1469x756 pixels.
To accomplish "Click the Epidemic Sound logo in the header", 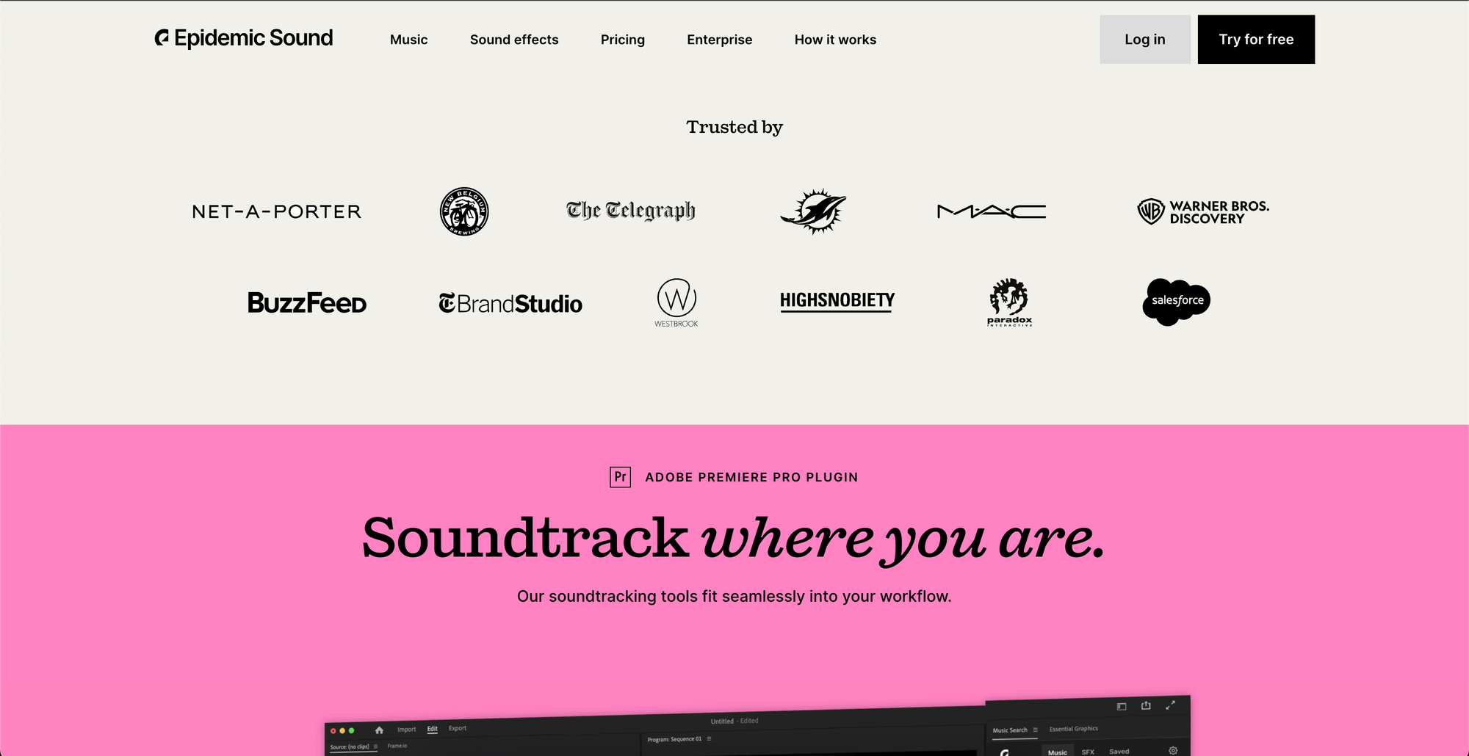I will coord(245,38).
